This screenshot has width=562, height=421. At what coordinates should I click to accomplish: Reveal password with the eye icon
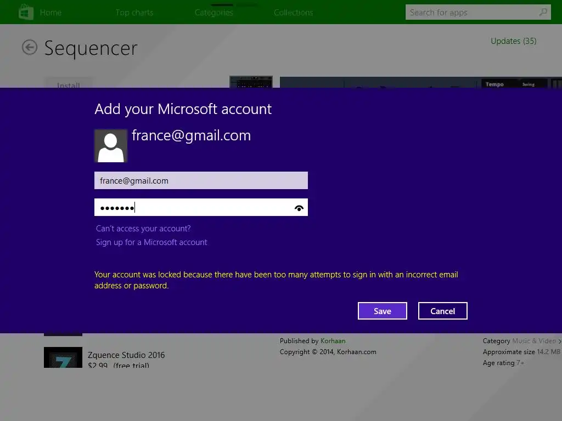click(x=299, y=208)
